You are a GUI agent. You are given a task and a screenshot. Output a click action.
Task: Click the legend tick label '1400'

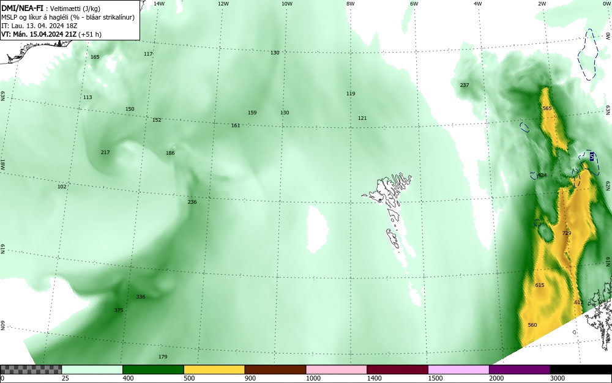(x=374, y=378)
